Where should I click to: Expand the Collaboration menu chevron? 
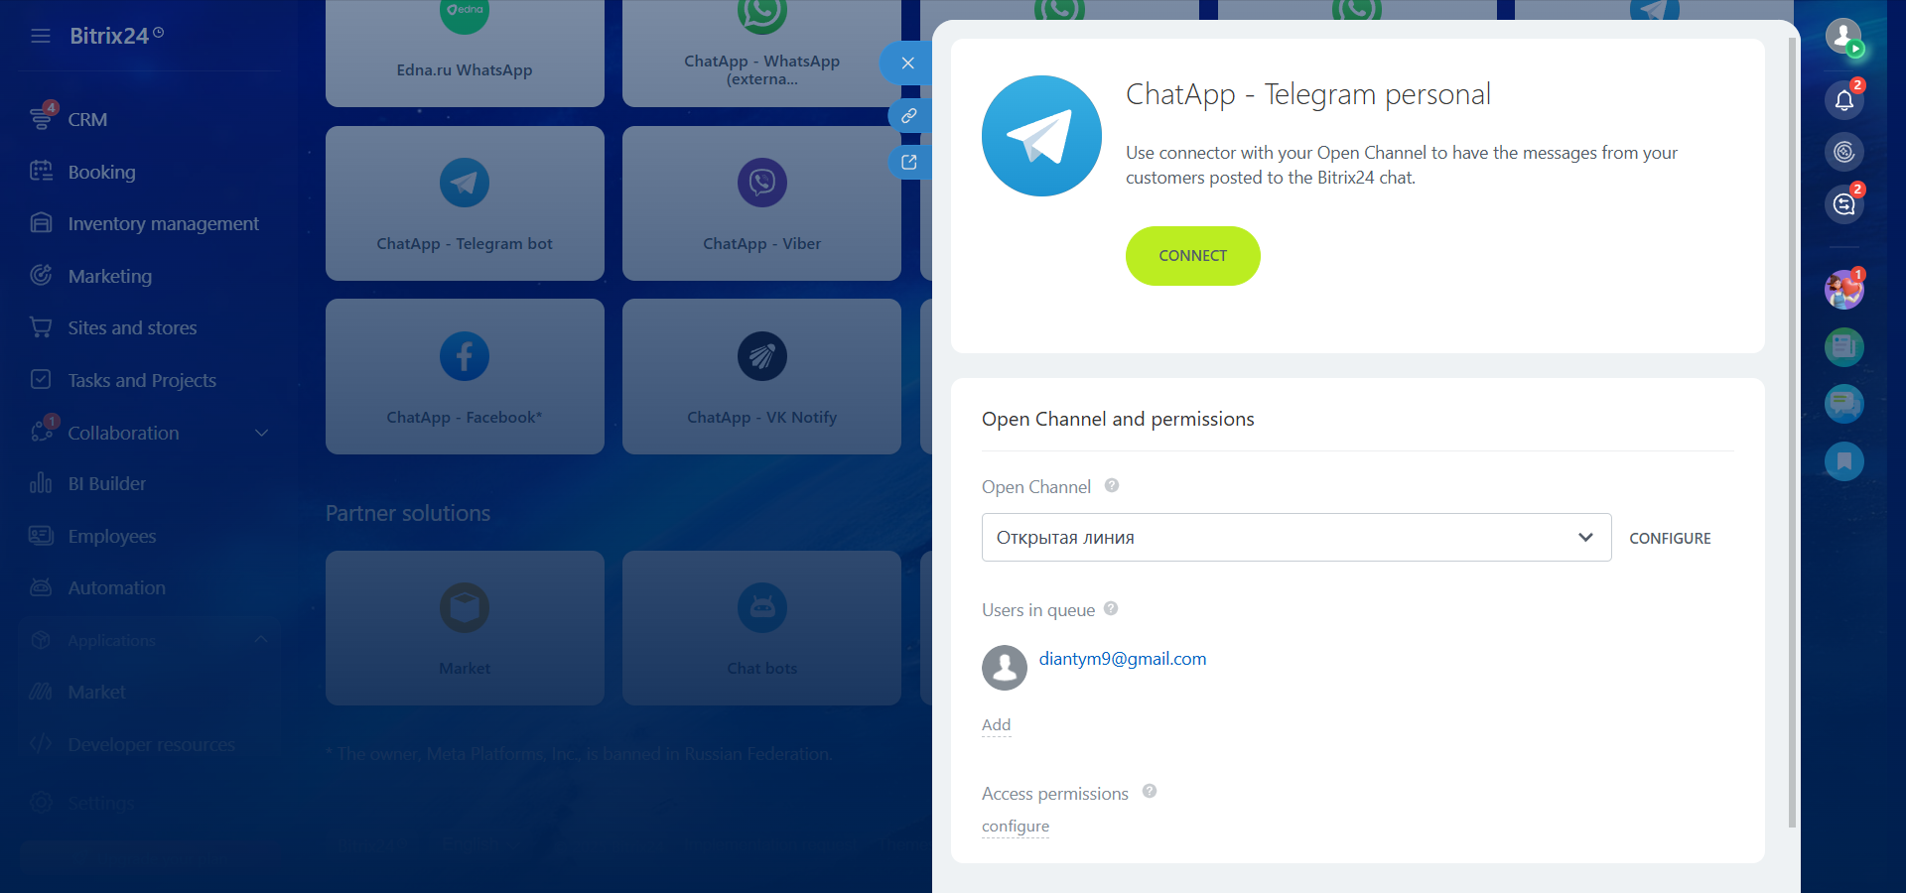tap(262, 434)
